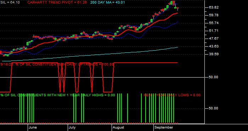This screenshot has width=248, height=131.
Task: Click the 200 Day MA = 43.01 label
Action: tap(107, 2)
